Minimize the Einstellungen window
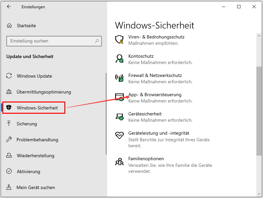263x198 pixels. 224,7
